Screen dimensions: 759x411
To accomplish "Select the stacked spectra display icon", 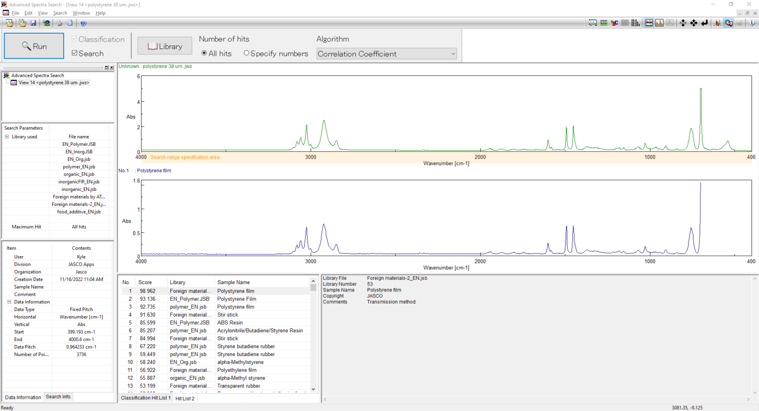I will (x=649, y=23).
